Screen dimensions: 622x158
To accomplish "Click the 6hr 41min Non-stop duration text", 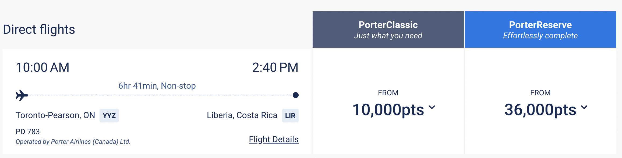I will point(157,85).
